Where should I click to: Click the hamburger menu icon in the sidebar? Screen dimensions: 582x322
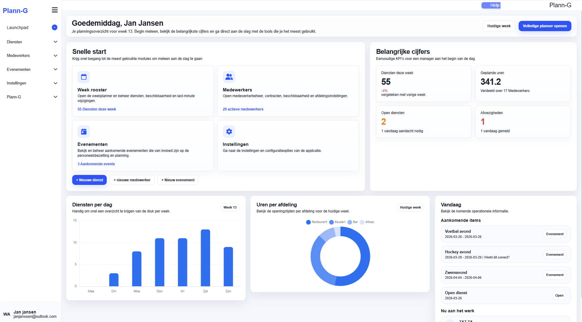pyautogui.click(x=55, y=10)
